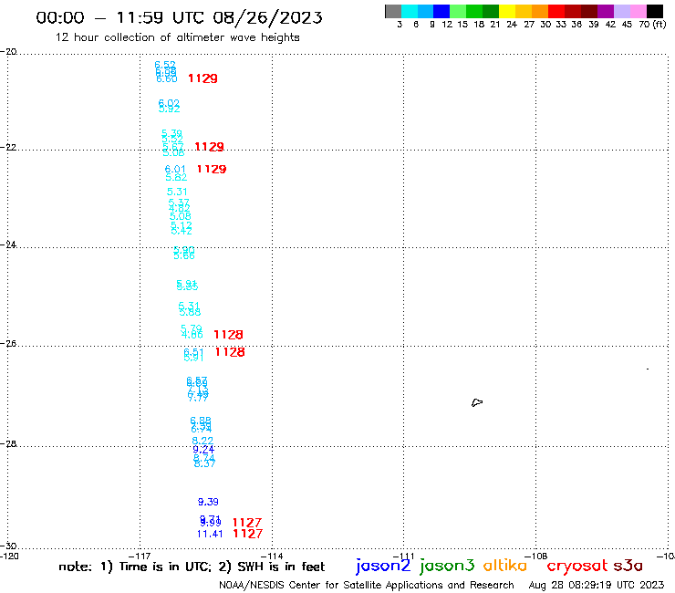Click the 8.22 wave height value

(x=202, y=441)
